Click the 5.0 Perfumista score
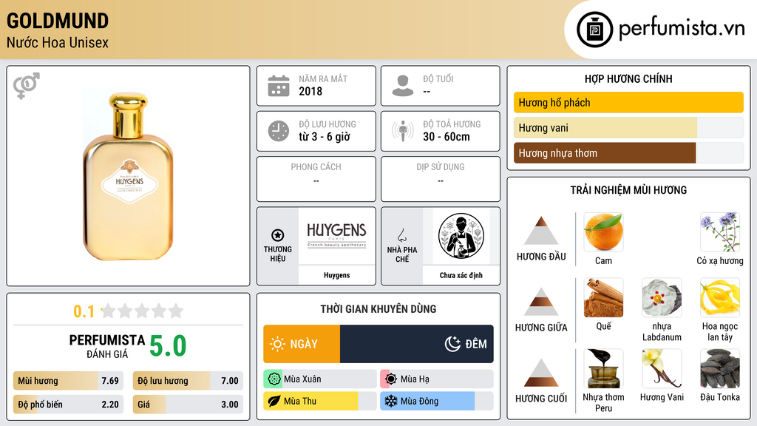Image resolution: width=757 pixels, height=426 pixels. [168, 346]
